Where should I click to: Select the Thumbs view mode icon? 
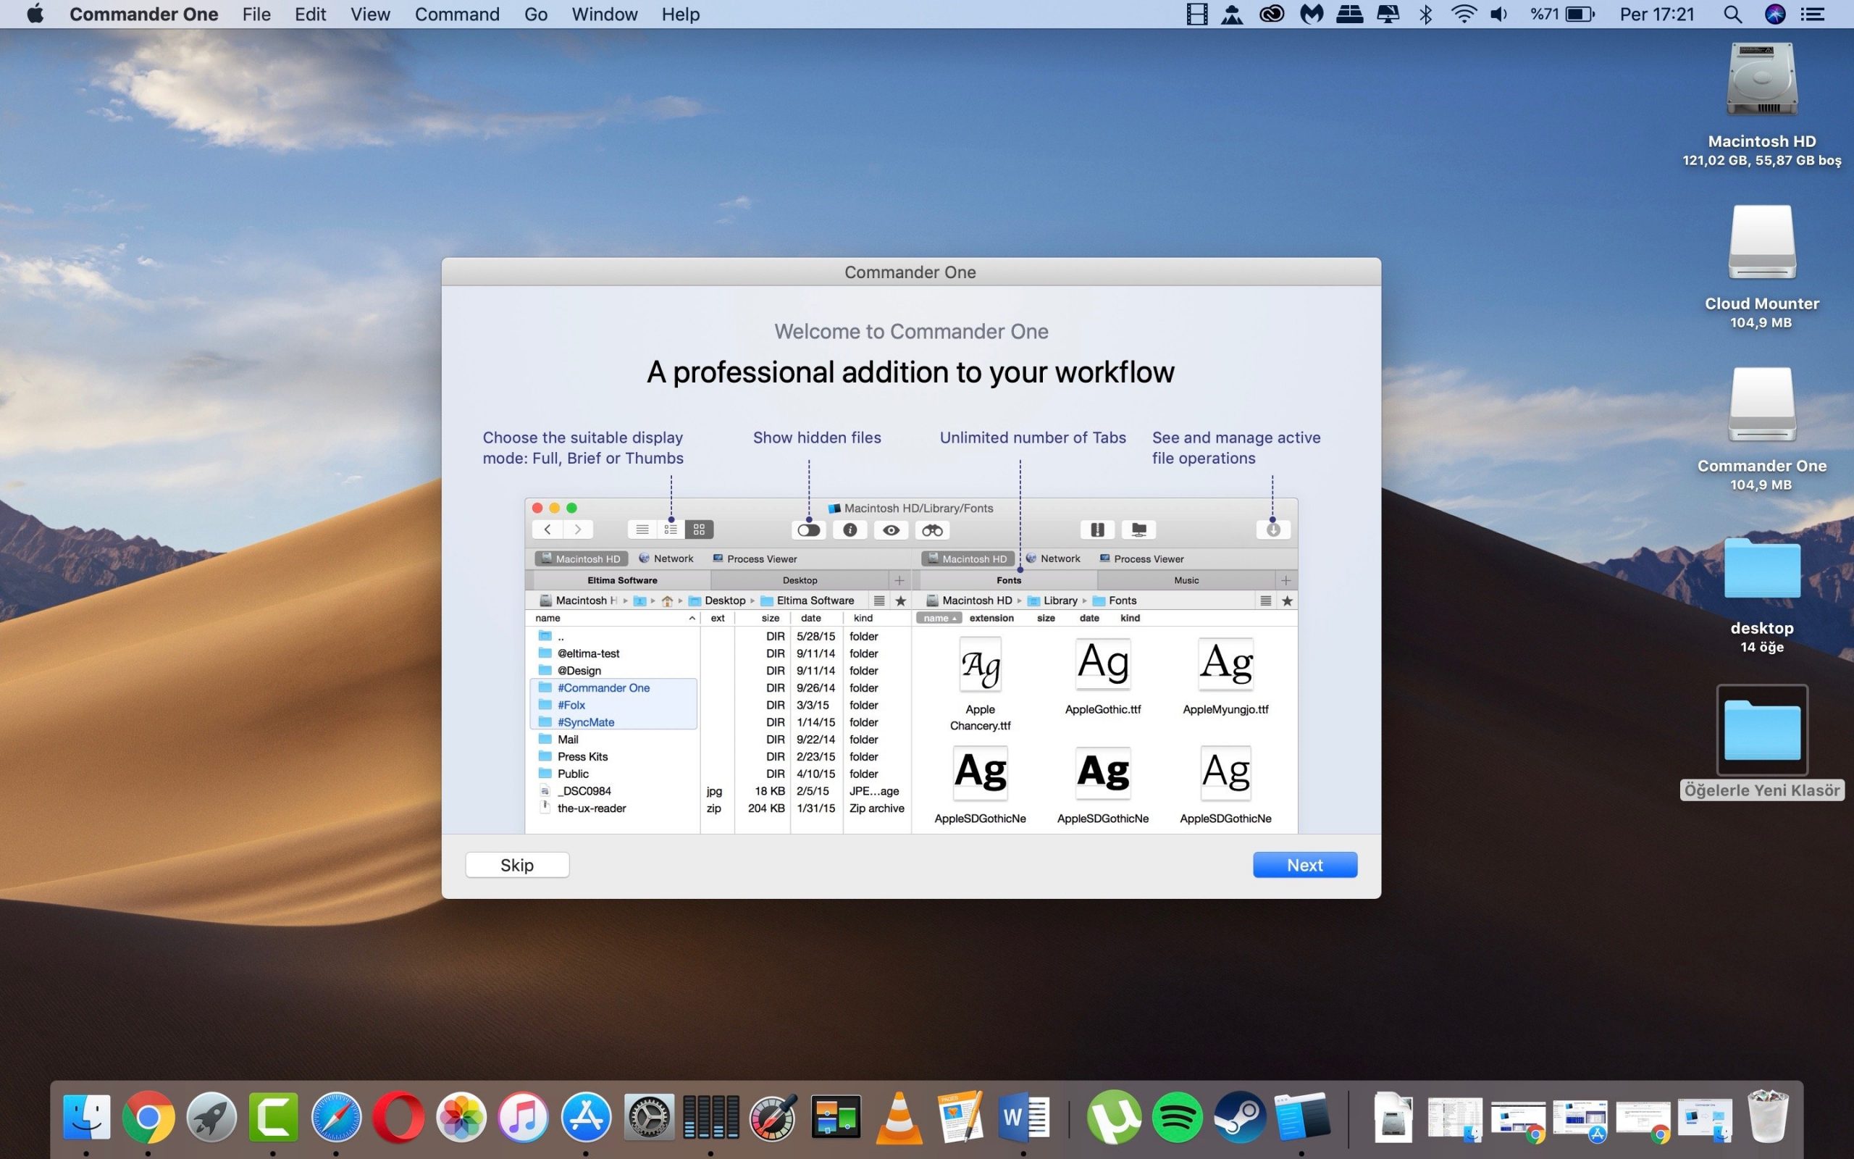[x=699, y=530]
